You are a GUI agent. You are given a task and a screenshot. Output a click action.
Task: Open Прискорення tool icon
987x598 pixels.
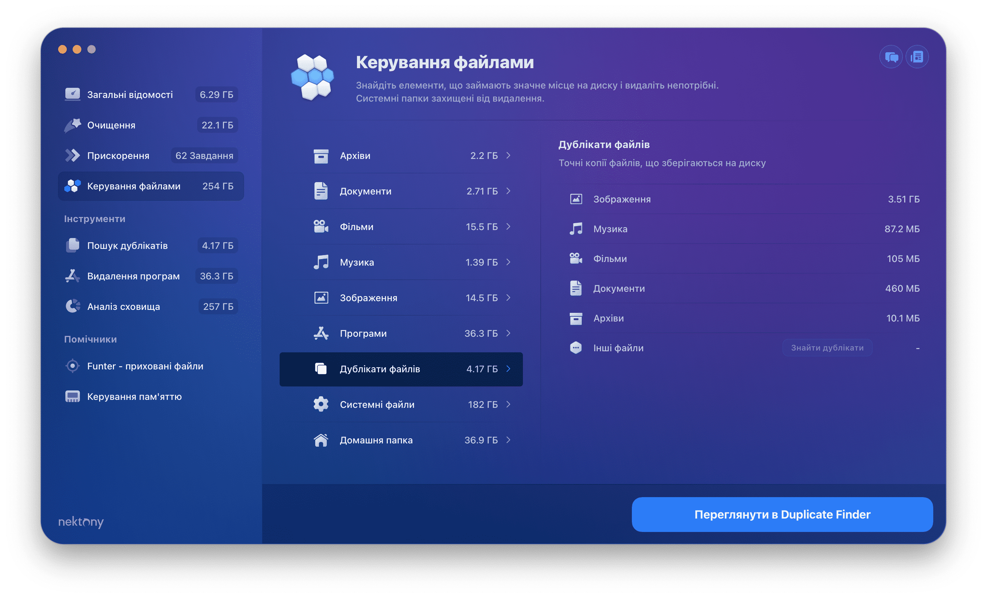pyautogui.click(x=72, y=155)
